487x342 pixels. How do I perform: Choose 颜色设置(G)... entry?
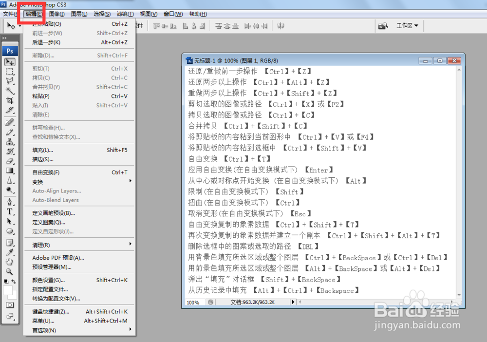(79, 280)
